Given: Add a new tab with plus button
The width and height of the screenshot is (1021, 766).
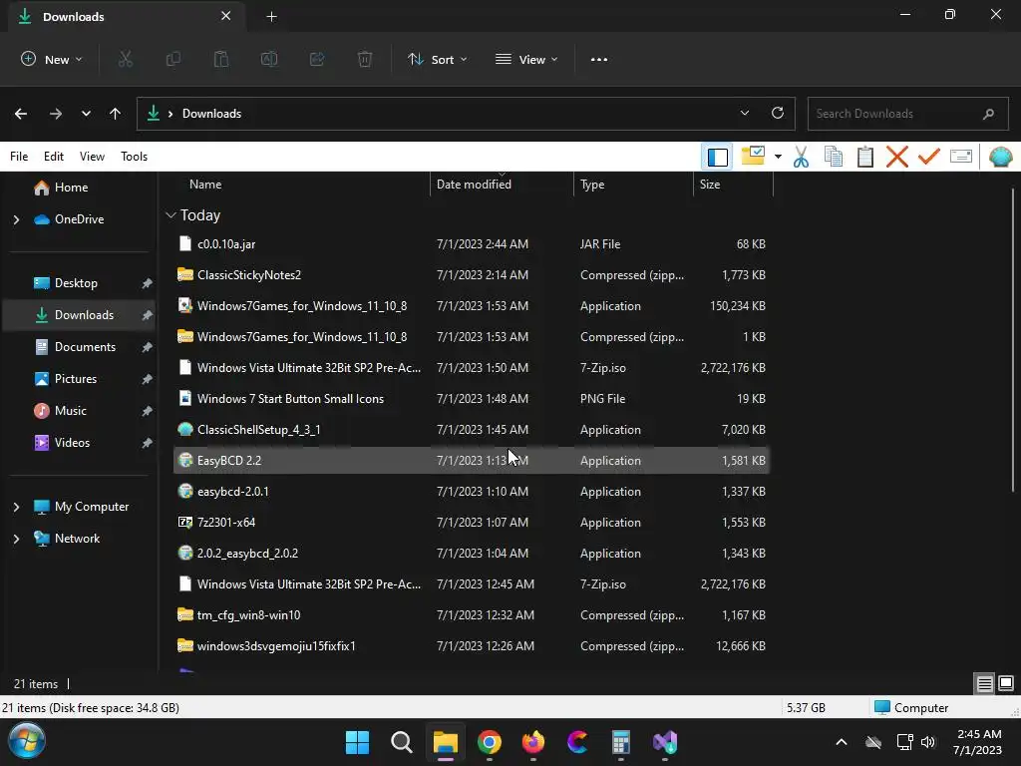Looking at the screenshot, I should (271, 17).
